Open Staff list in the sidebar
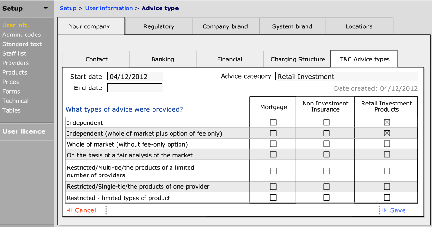Viewport: 432px width, 227px height. click(14, 53)
